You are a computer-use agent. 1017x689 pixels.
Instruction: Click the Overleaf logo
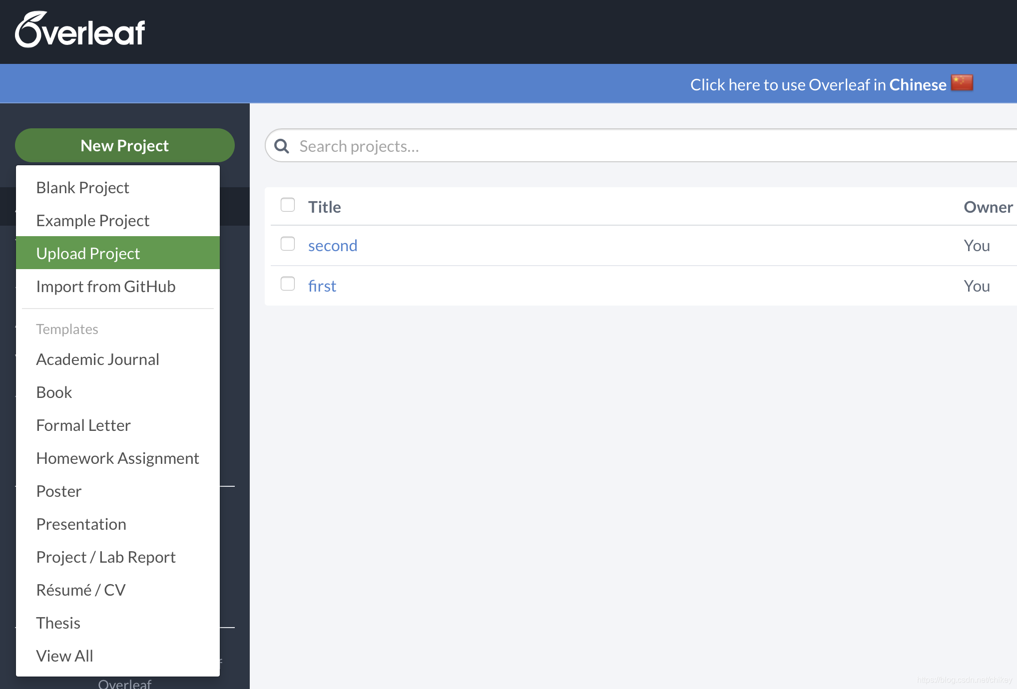coord(80,31)
